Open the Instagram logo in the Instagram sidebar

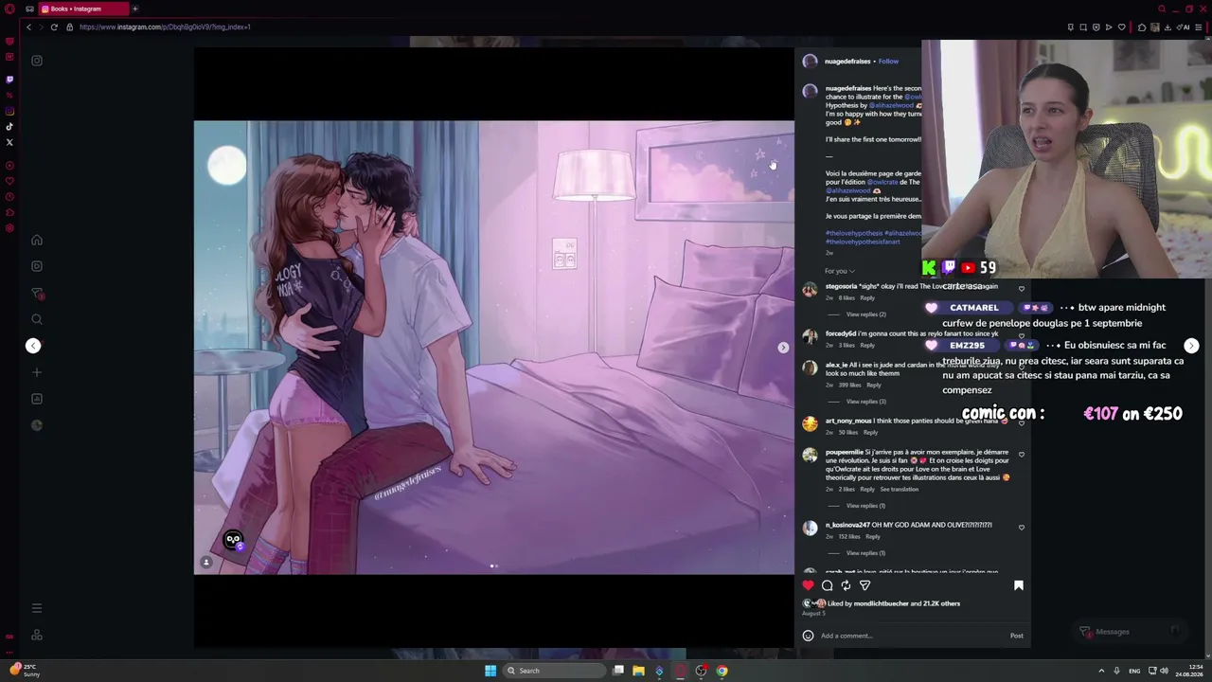pos(37,61)
